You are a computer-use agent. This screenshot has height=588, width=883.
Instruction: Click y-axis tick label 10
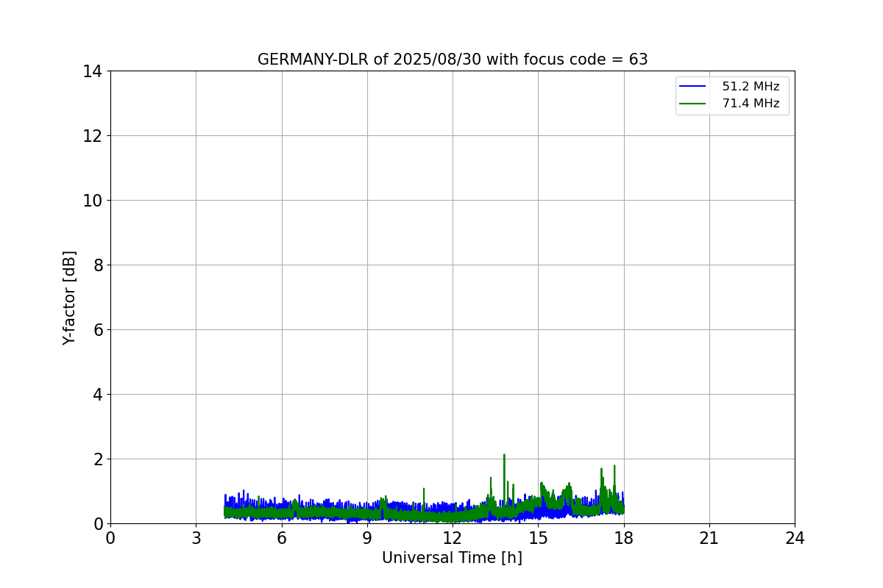pyautogui.click(x=92, y=201)
